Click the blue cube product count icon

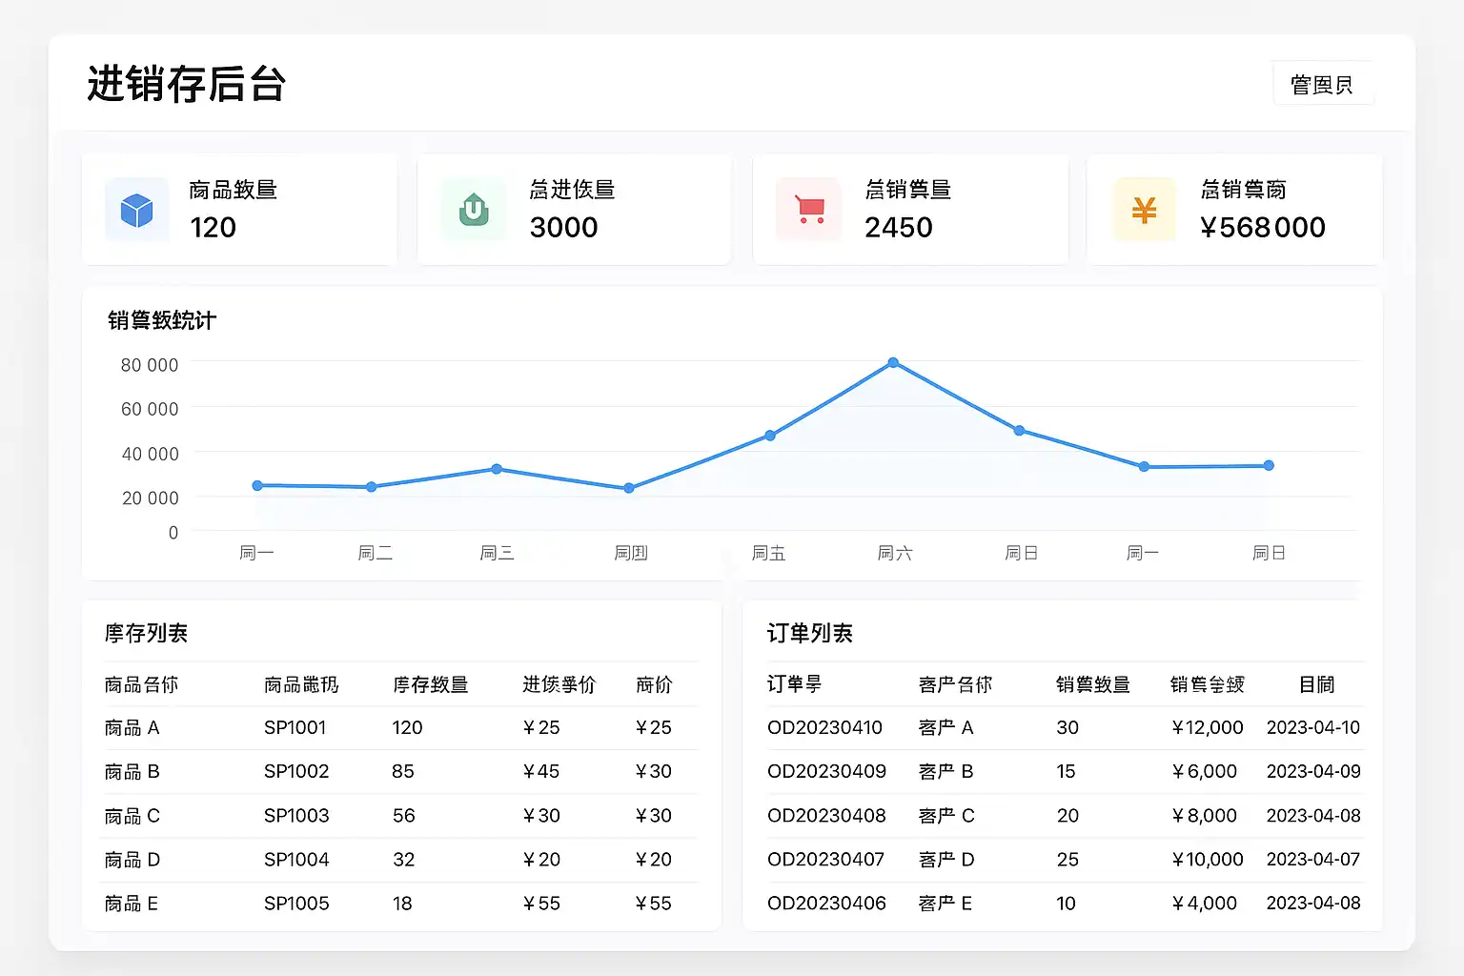click(x=137, y=210)
